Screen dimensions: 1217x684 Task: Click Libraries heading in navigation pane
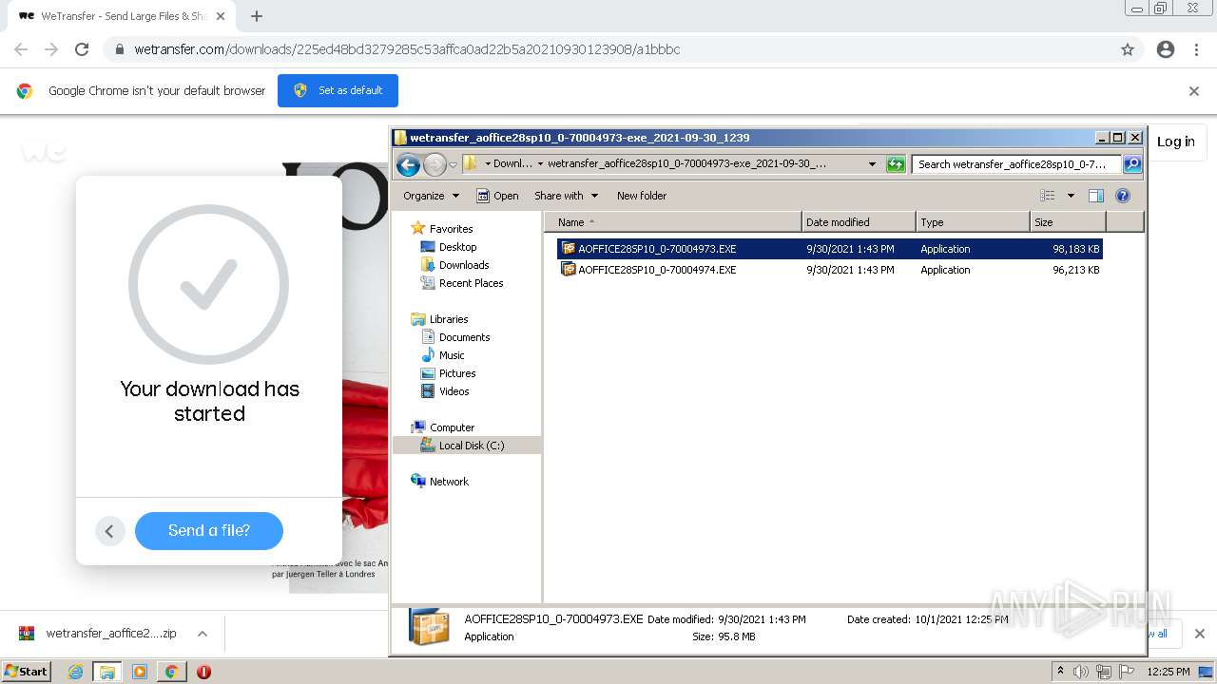(x=449, y=319)
